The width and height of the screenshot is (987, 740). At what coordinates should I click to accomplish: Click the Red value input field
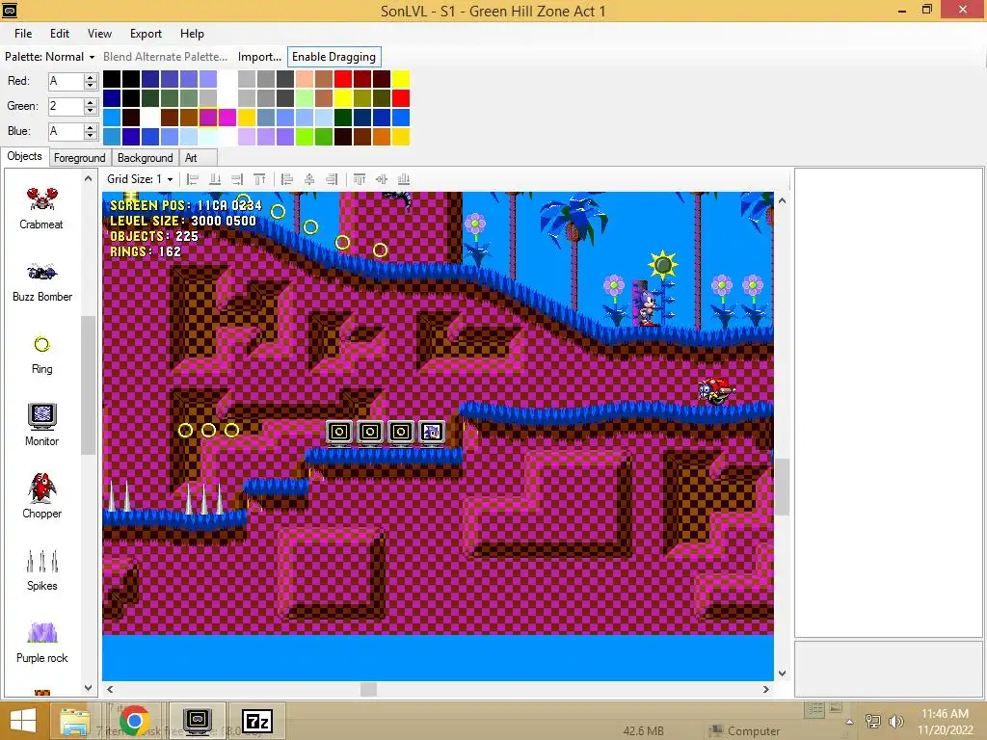(x=67, y=81)
